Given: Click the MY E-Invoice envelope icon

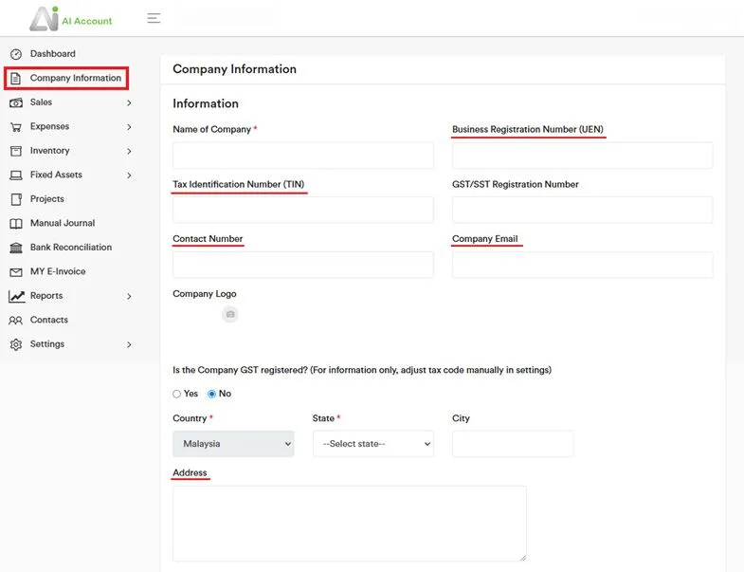Looking at the screenshot, I should coord(15,272).
